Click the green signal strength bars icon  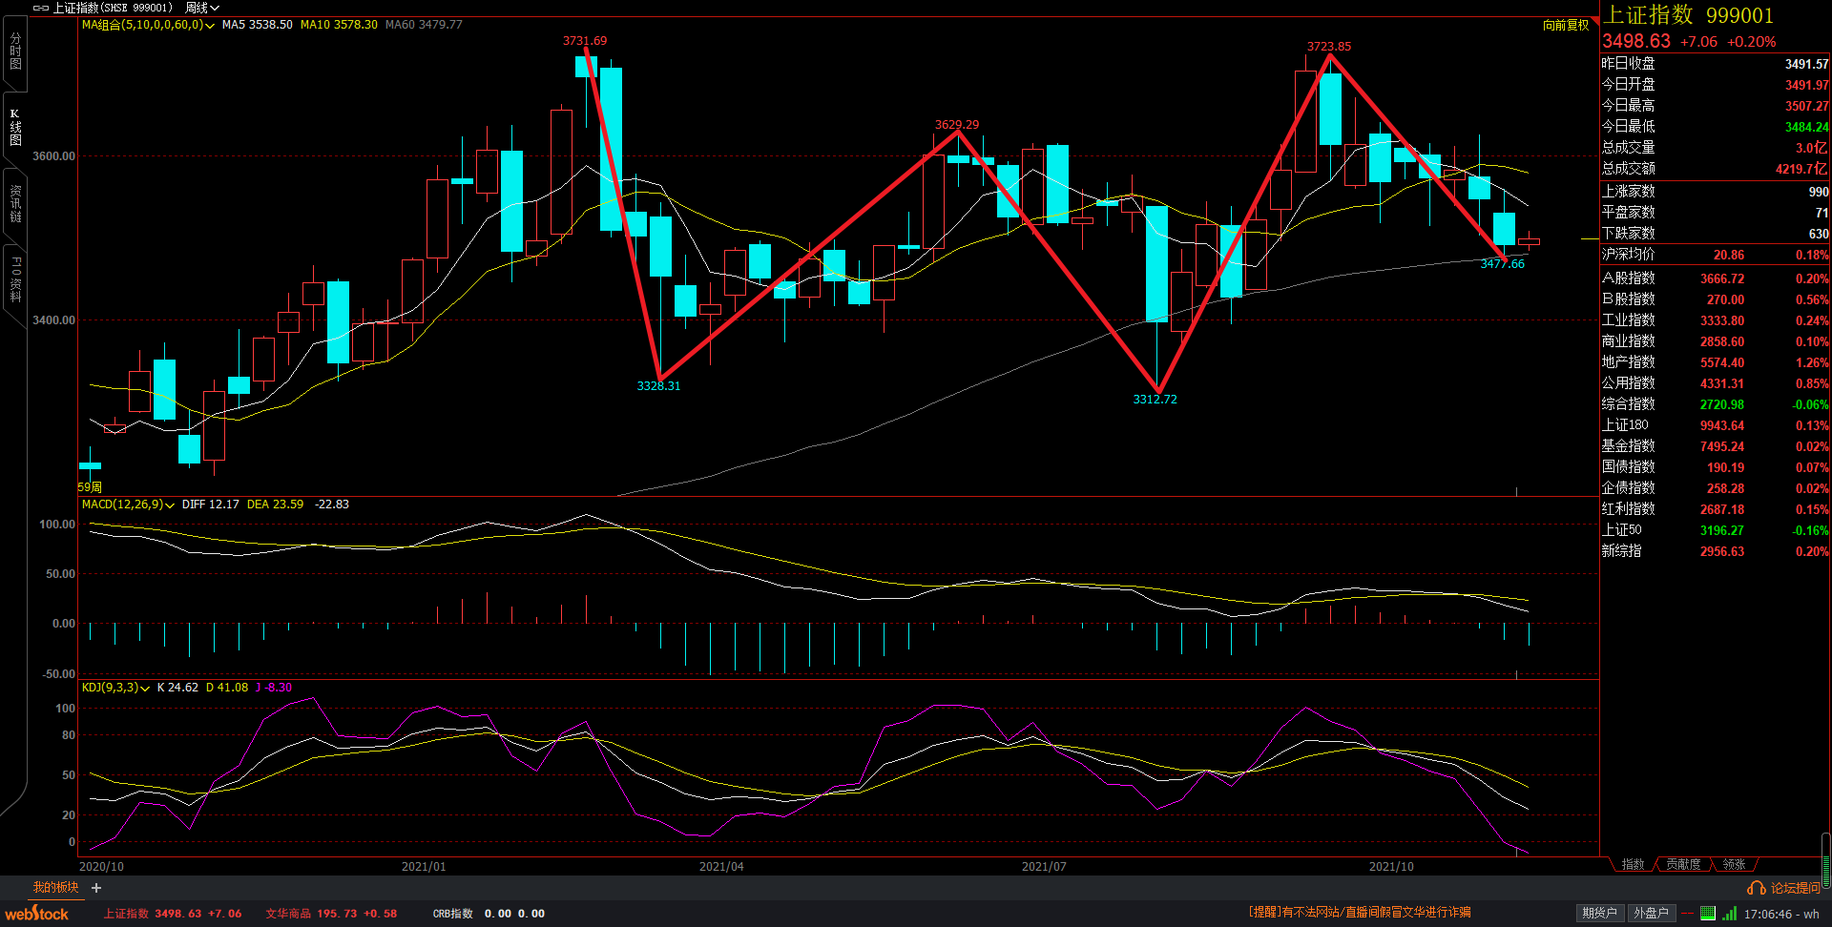1729,914
